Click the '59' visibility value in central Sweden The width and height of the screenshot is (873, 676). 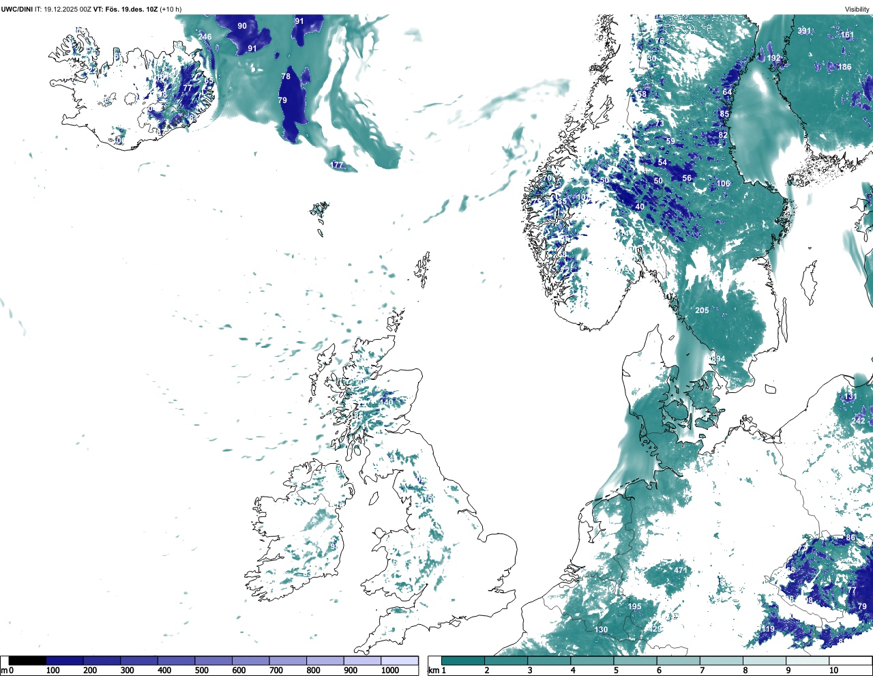coord(670,141)
